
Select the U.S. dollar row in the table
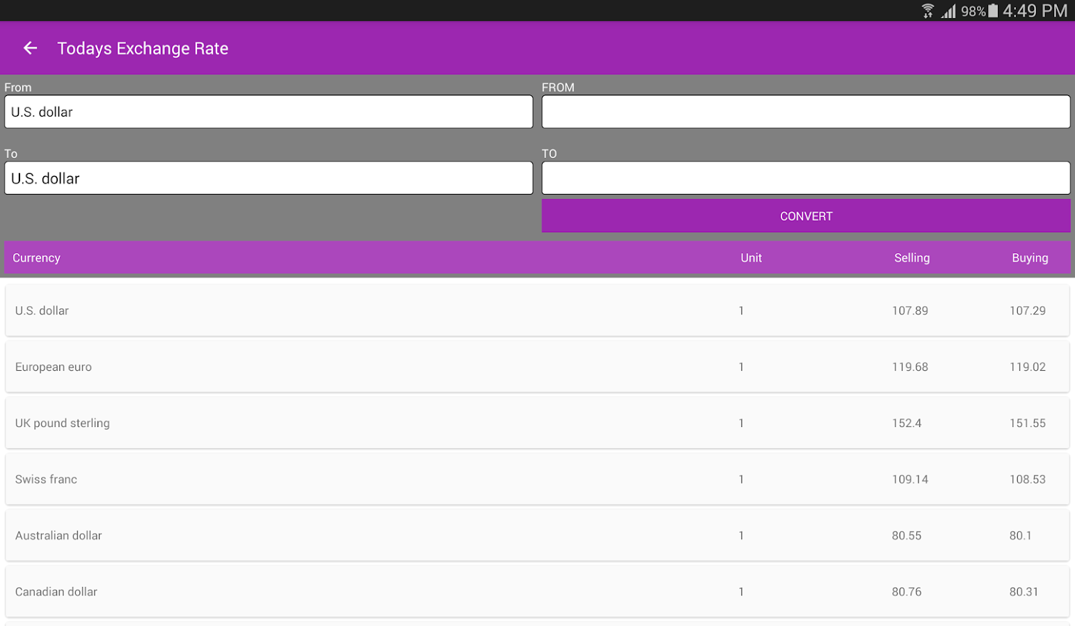pyautogui.click(x=537, y=310)
